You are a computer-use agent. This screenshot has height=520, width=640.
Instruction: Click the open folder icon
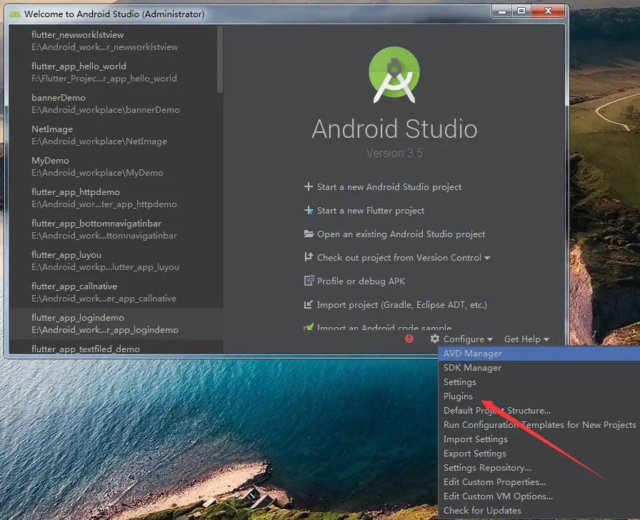309,234
